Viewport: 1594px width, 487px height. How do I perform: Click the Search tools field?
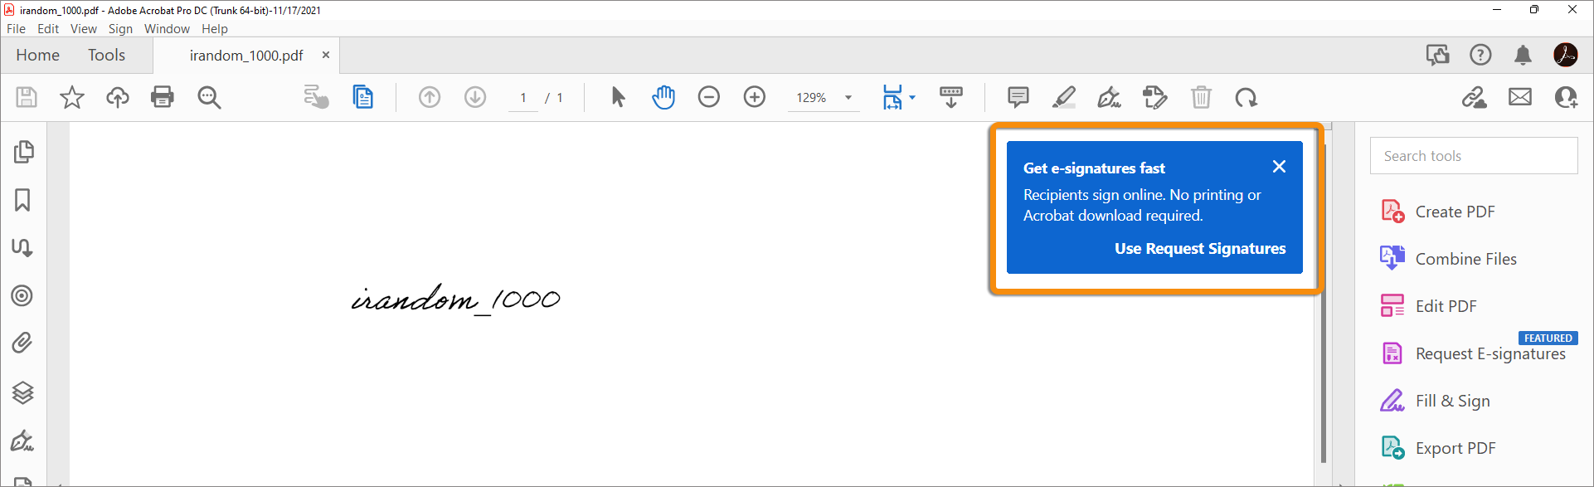(x=1473, y=156)
